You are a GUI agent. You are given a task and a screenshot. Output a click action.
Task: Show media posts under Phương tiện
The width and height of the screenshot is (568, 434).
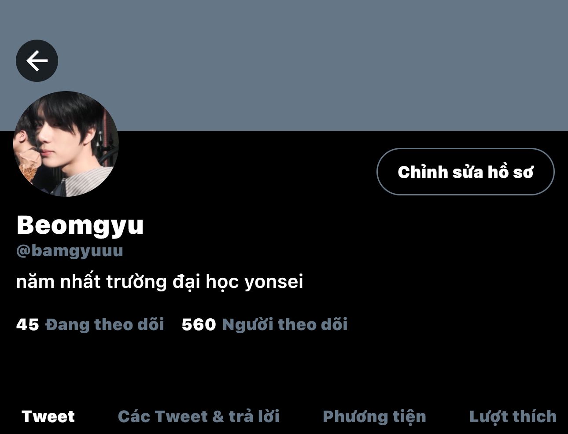click(x=374, y=416)
